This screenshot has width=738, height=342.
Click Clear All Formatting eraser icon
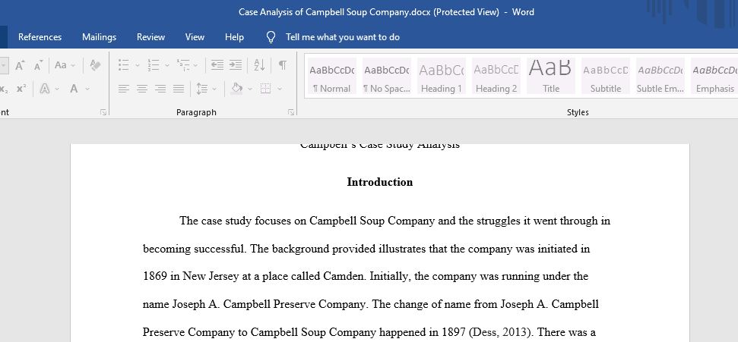(95, 65)
